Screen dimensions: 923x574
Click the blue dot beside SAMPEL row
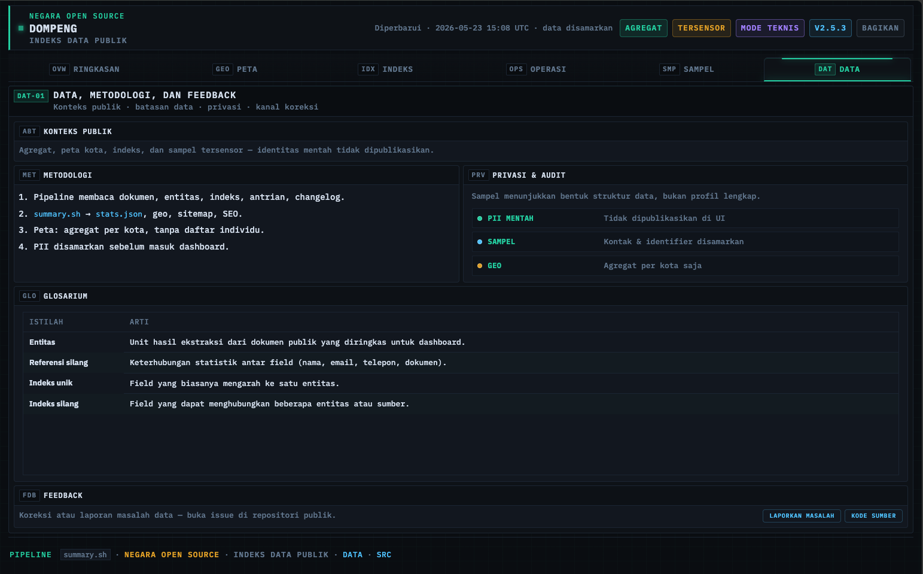click(480, 242)
